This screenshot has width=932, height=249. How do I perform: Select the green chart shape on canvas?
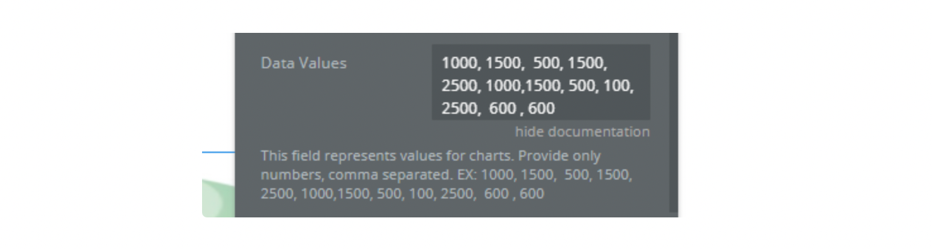coord(218,198)
